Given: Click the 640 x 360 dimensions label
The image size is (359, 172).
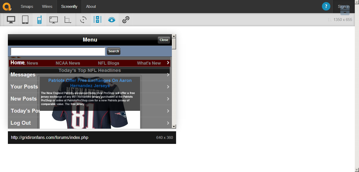Looking at the screenshot, I should coord(165,138).
